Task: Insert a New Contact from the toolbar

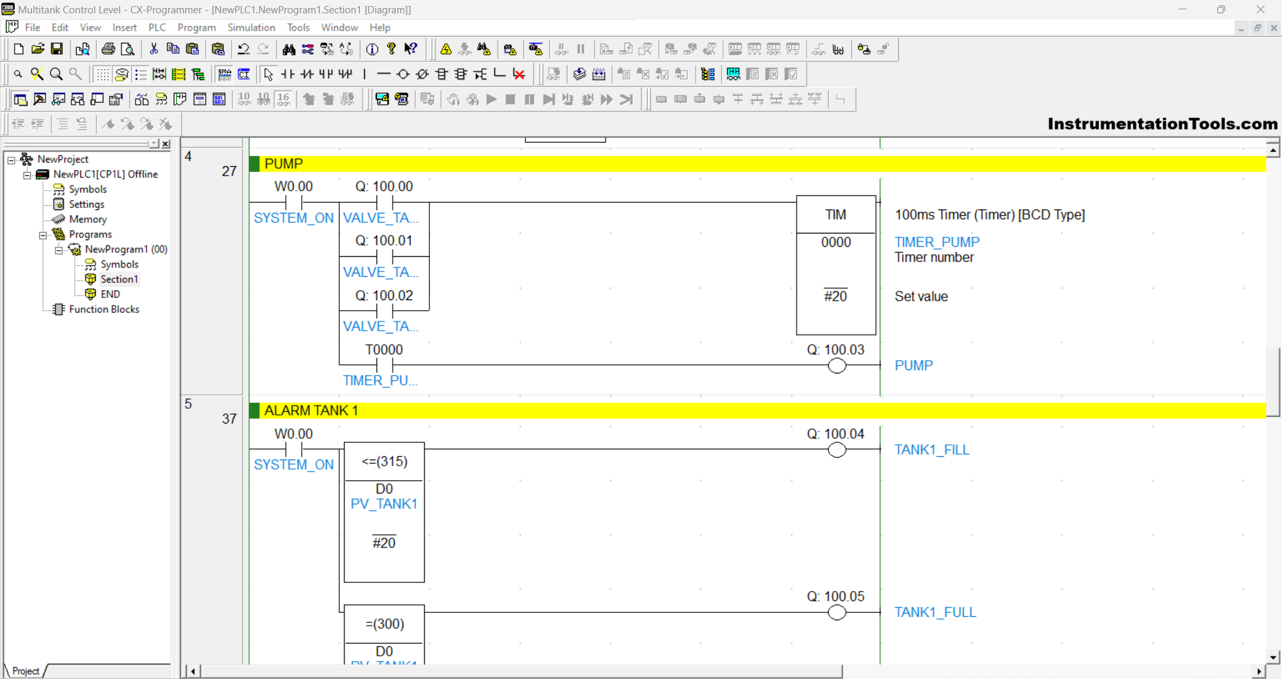Action: pos(288,74)
